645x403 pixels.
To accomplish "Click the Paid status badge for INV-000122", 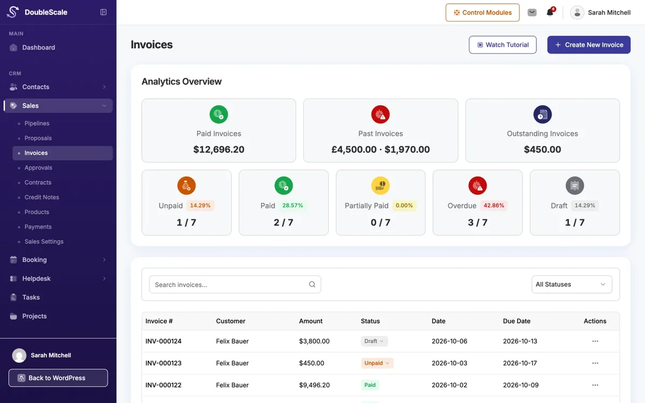I will point(370,385).
